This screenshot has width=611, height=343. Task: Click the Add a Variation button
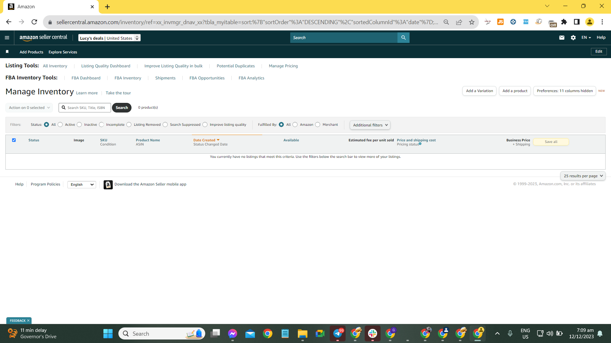(x=479, y=91)
